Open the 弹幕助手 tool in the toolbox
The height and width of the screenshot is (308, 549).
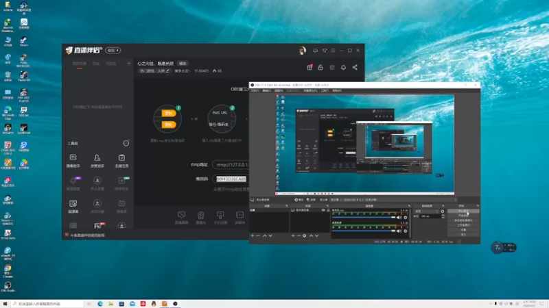pyautogui.click(x=73, y=161)
